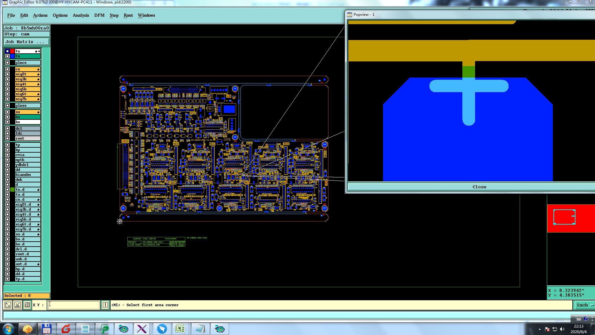Viewport: 595px width, 335px height.
Task: Open Excel from the Windows taskbar
Action: 180,328
